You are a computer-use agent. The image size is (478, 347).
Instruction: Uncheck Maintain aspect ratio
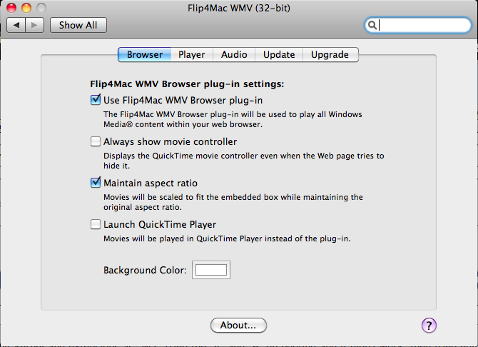point(96,183)
